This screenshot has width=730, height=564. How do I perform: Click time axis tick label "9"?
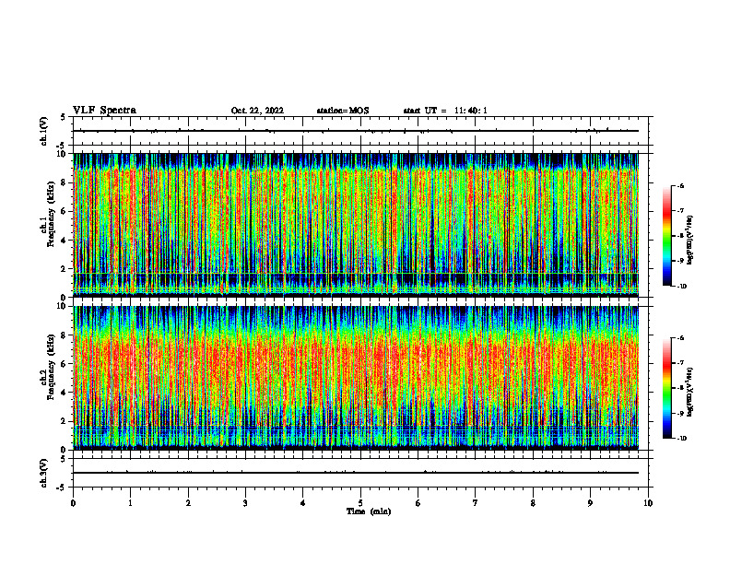point(590,503)
